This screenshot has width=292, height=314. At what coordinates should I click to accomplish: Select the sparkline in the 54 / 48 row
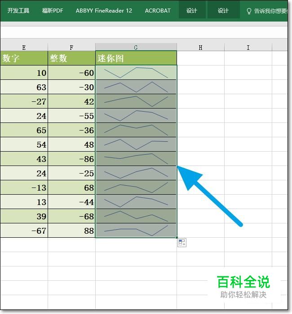pos(136,144)
